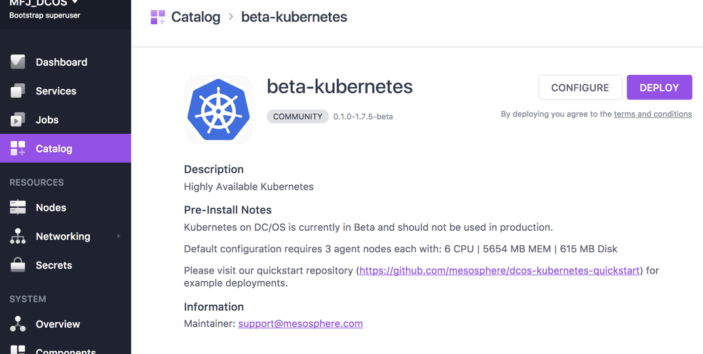Click the Catalog icon in the breadcrumb

[158, 17]
